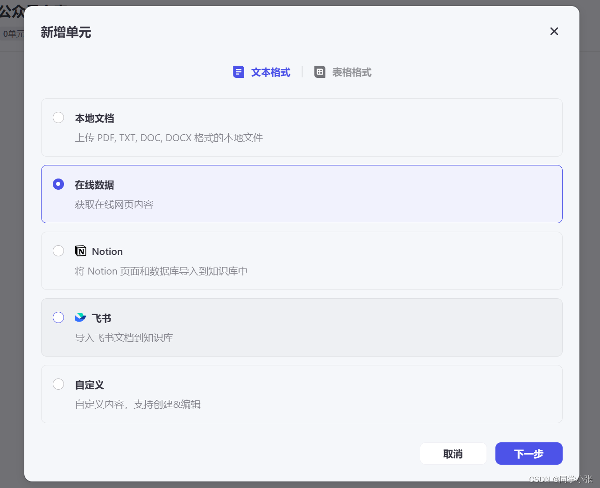Click the 表格格式 table icon
Image resolution: width=600 pixels, height=488 pixels.
pyautogui.click(x=320, y=72)
